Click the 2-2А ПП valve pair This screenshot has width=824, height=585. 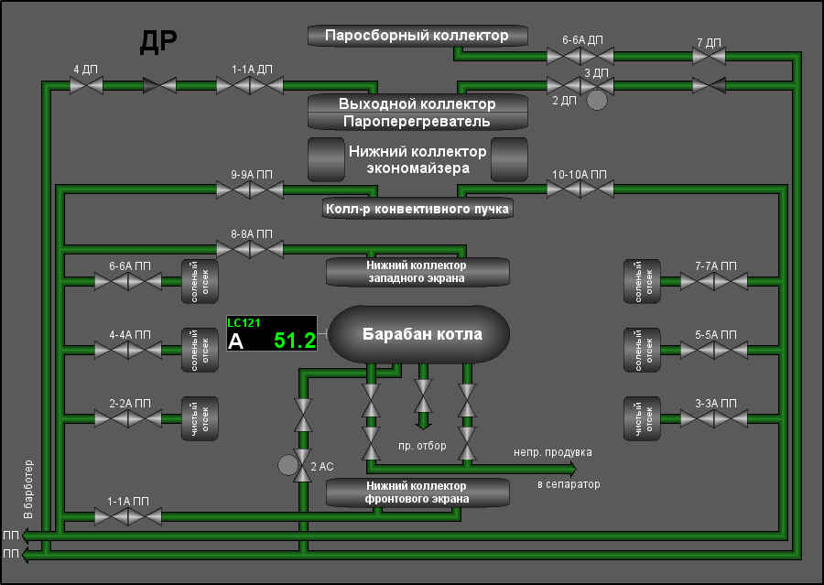pyautogui.click(x=128, y=419)
